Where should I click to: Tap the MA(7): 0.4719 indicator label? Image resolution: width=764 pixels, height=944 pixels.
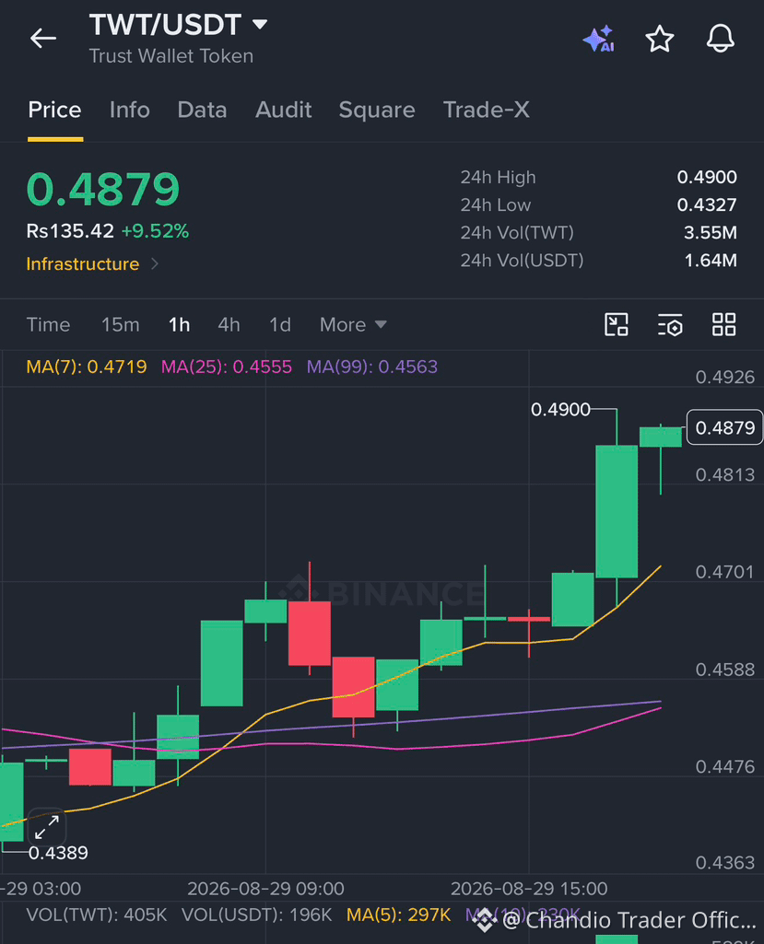pos(87,367)
